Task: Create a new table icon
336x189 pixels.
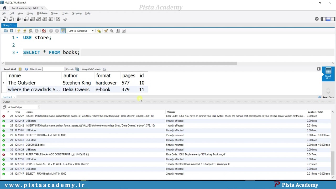Action: coord(33,19)
